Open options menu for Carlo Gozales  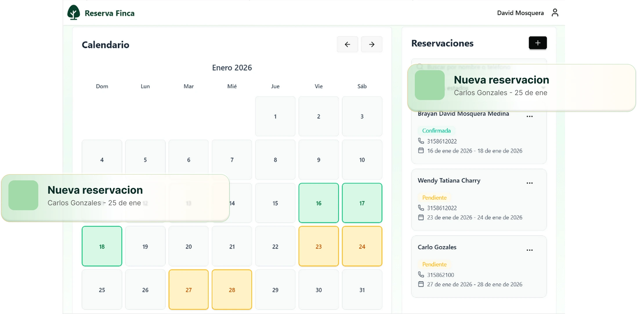[529, 250]
